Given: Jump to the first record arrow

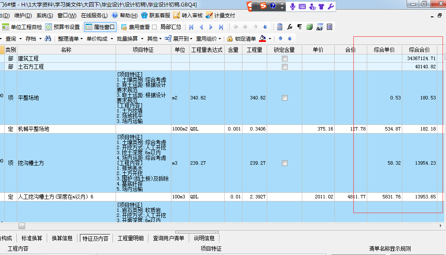Looking at the screenshot, I should point(191,27).
